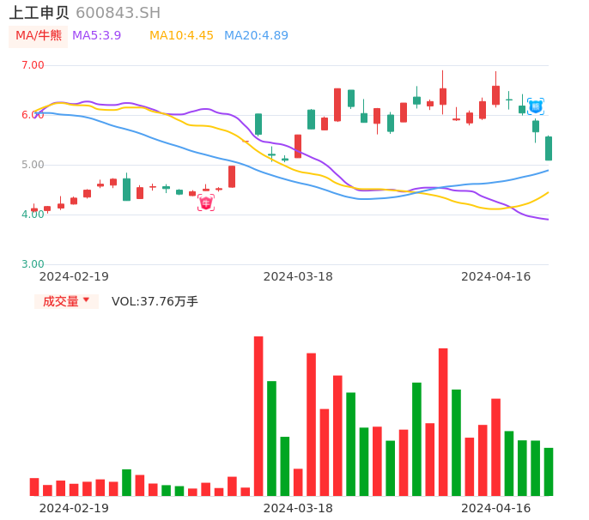Screen dimensions: 589x520
Task: Click the 7.00 price axis label
Action: point(33,65)
